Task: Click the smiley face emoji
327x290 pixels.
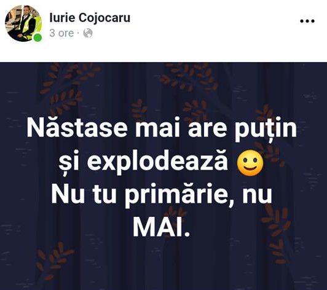Action: pyautogui.click(x=250, y=163)
